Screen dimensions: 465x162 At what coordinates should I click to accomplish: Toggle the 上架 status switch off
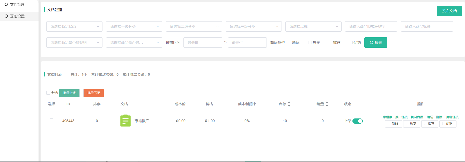pyautogui.click(x=357, y=121)
